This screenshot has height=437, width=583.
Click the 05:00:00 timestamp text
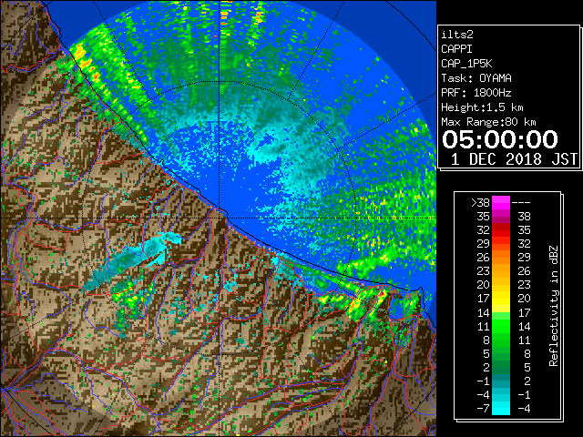(x=500, y=139)
